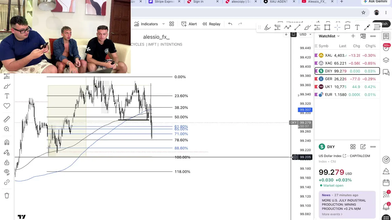Select the text tool in floating toolbar

[357, 28]
